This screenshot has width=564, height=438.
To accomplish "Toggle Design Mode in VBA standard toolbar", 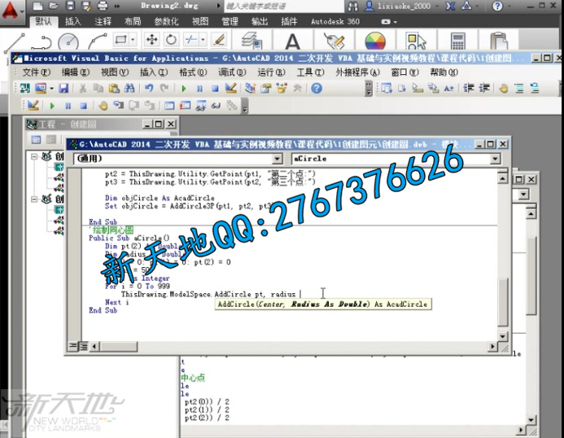I will tap(230, 88).
